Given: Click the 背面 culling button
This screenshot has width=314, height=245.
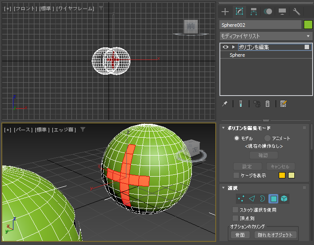Looking at the screenshot, I should coord(240,235).
